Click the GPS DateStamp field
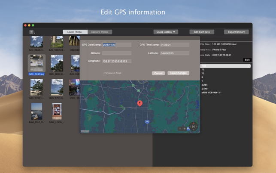 pos(117,45)
